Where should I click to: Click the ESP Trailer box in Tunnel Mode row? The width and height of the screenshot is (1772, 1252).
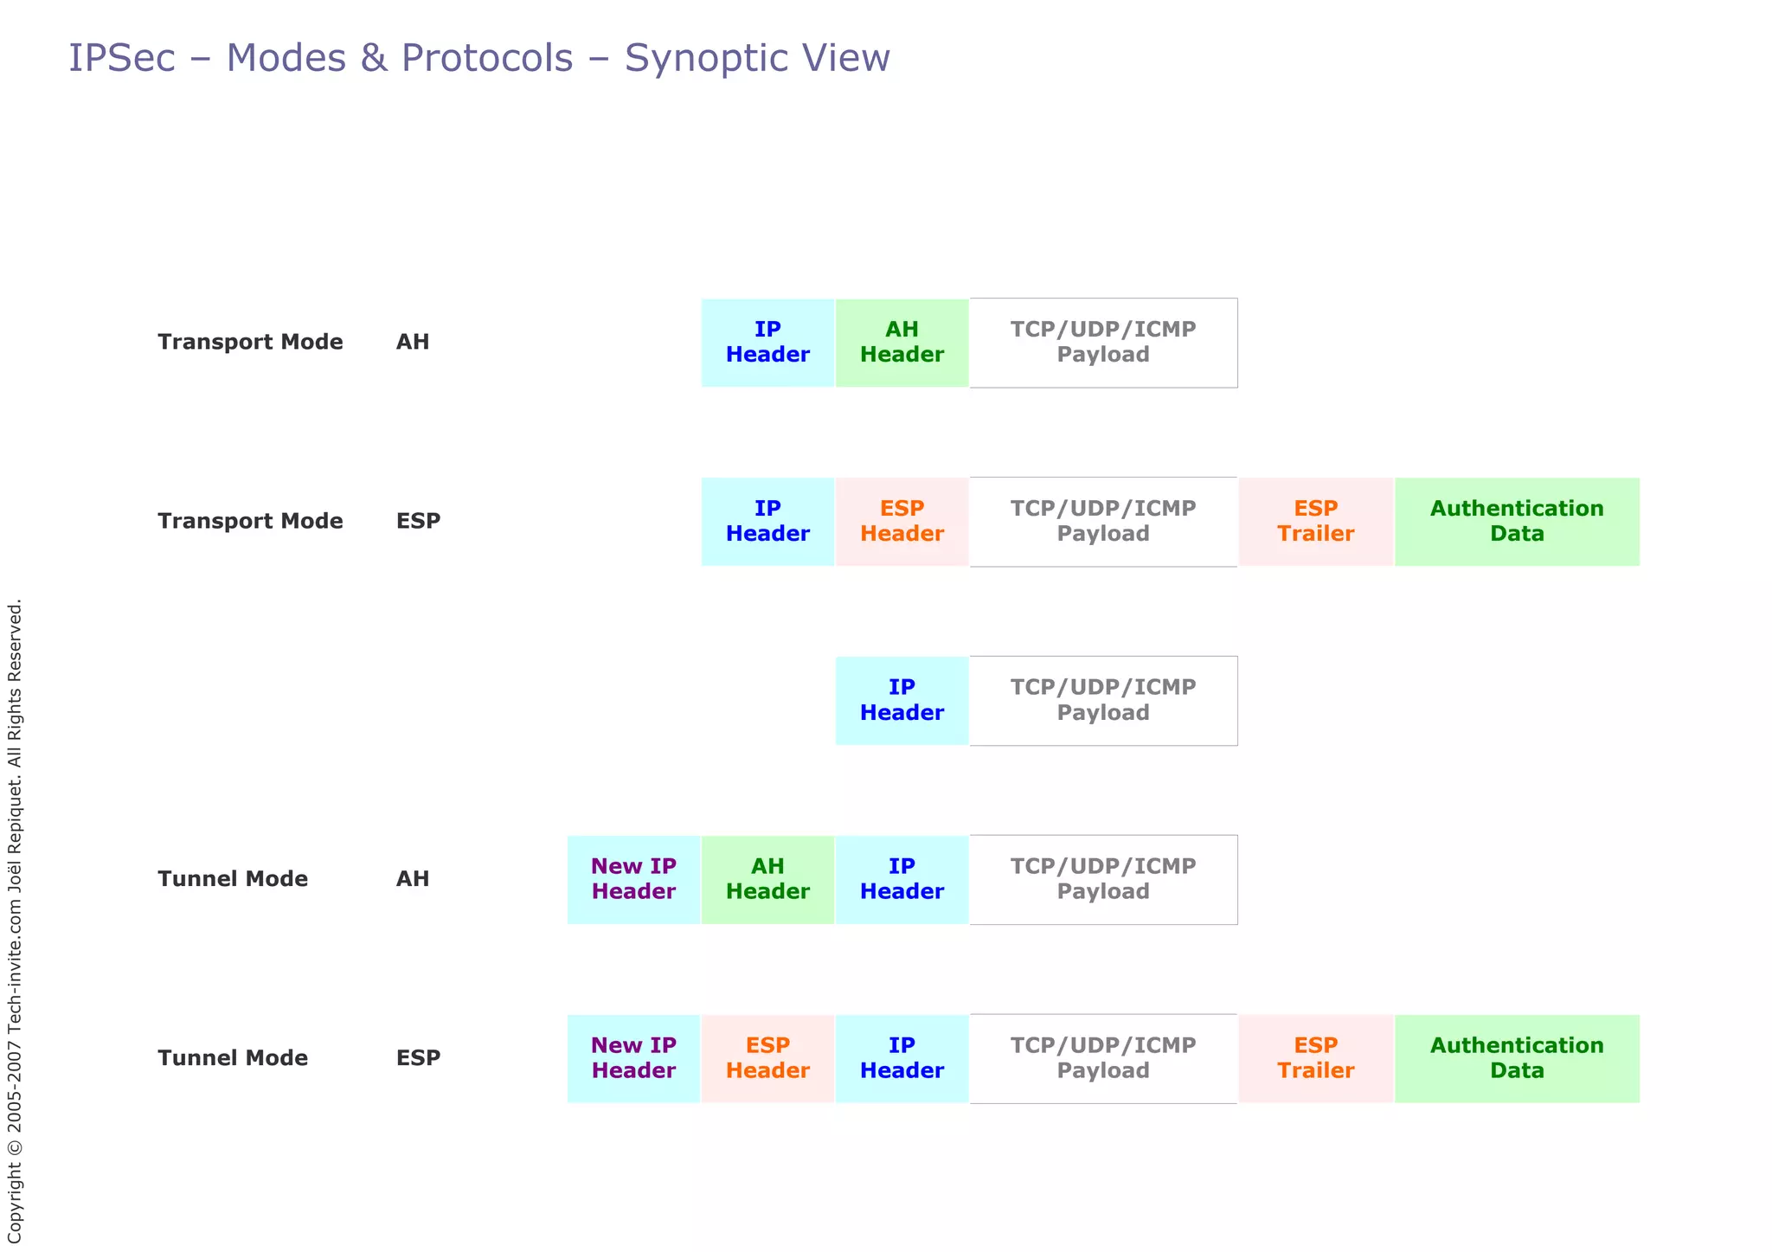click(x=1315, y=1059)
